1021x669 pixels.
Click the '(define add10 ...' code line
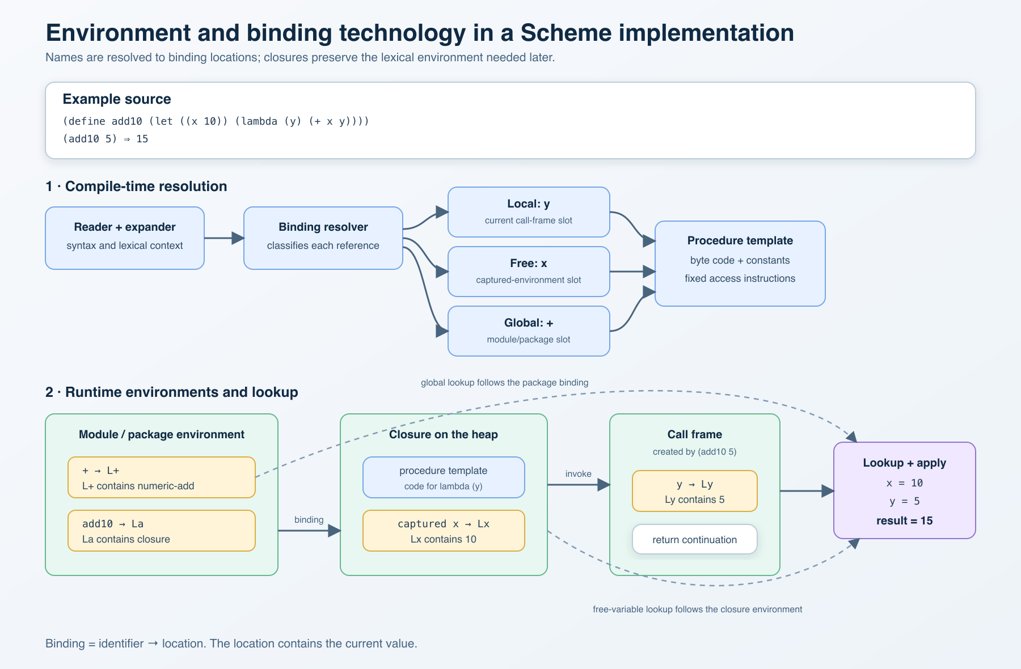[216, 121]
